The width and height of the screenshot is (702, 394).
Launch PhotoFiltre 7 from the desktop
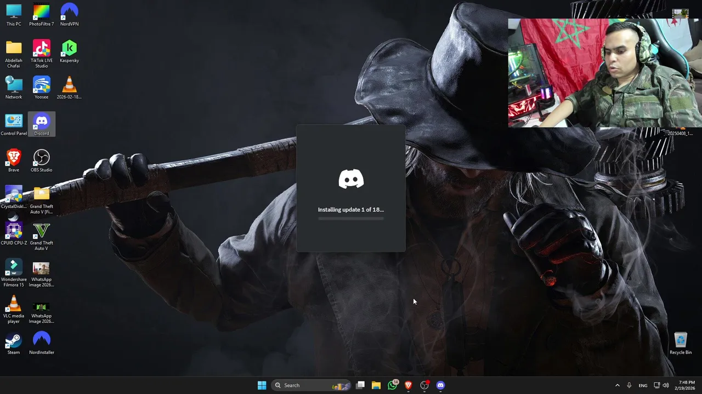(x=41, y=15)
